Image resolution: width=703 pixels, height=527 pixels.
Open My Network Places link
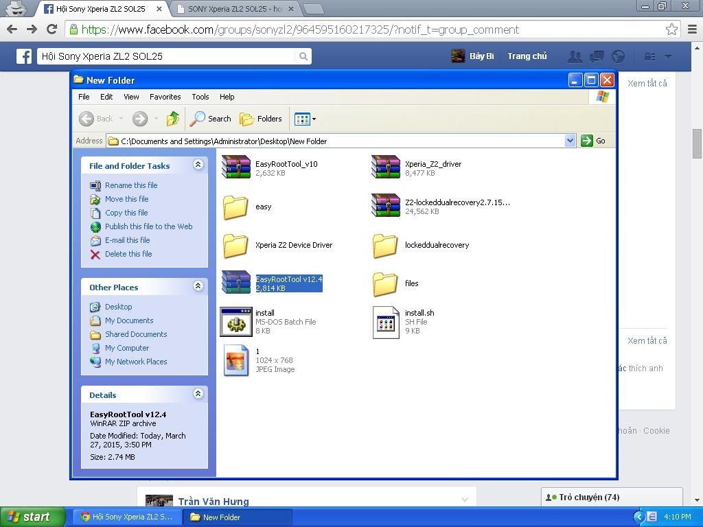pyautogui.click(x=136, y=362)
